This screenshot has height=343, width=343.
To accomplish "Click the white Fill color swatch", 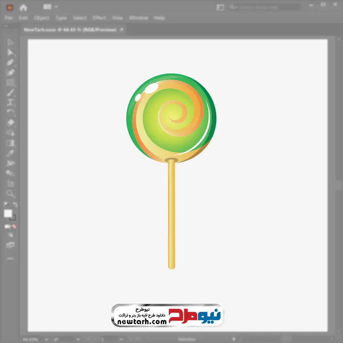I will point(8,213).
